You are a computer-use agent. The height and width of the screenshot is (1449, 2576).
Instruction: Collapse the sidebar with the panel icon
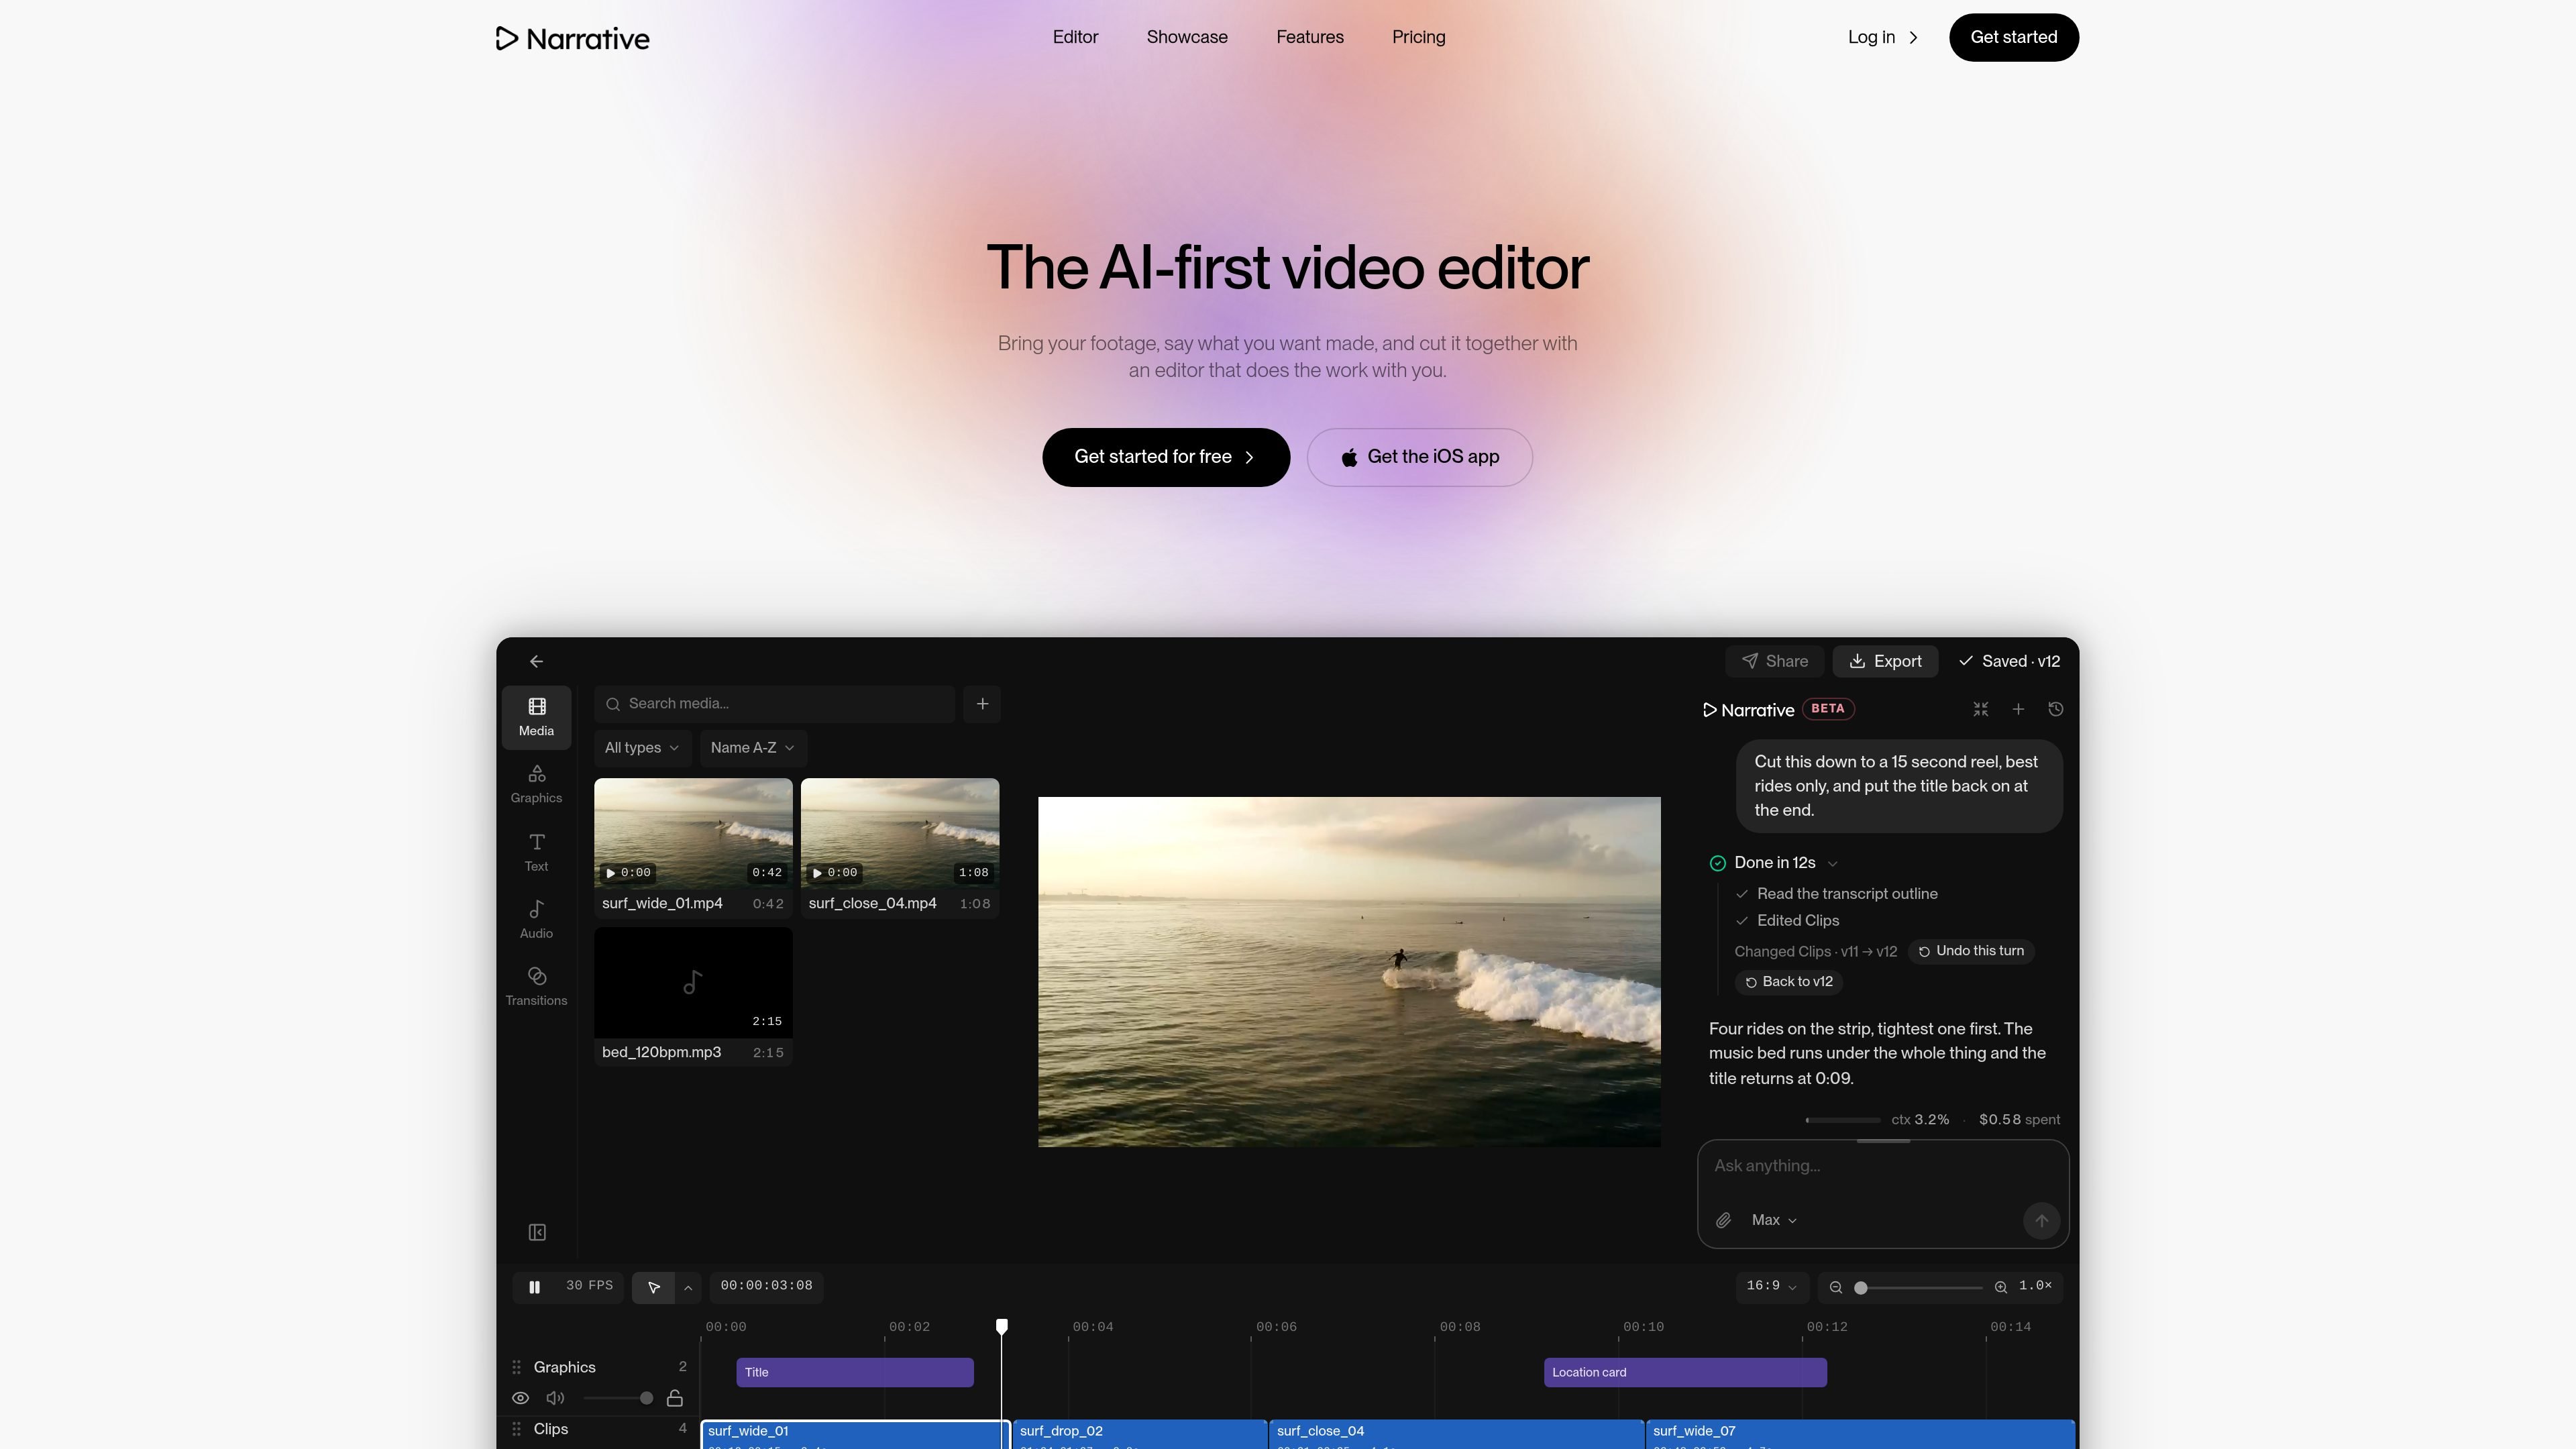click(x=537, y=1232)
